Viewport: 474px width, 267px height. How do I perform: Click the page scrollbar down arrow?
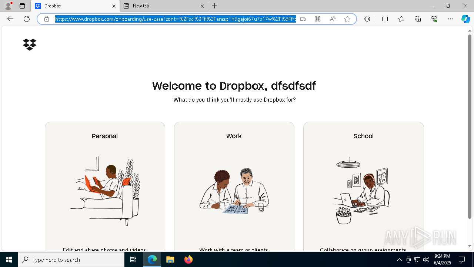coord(470,246)
